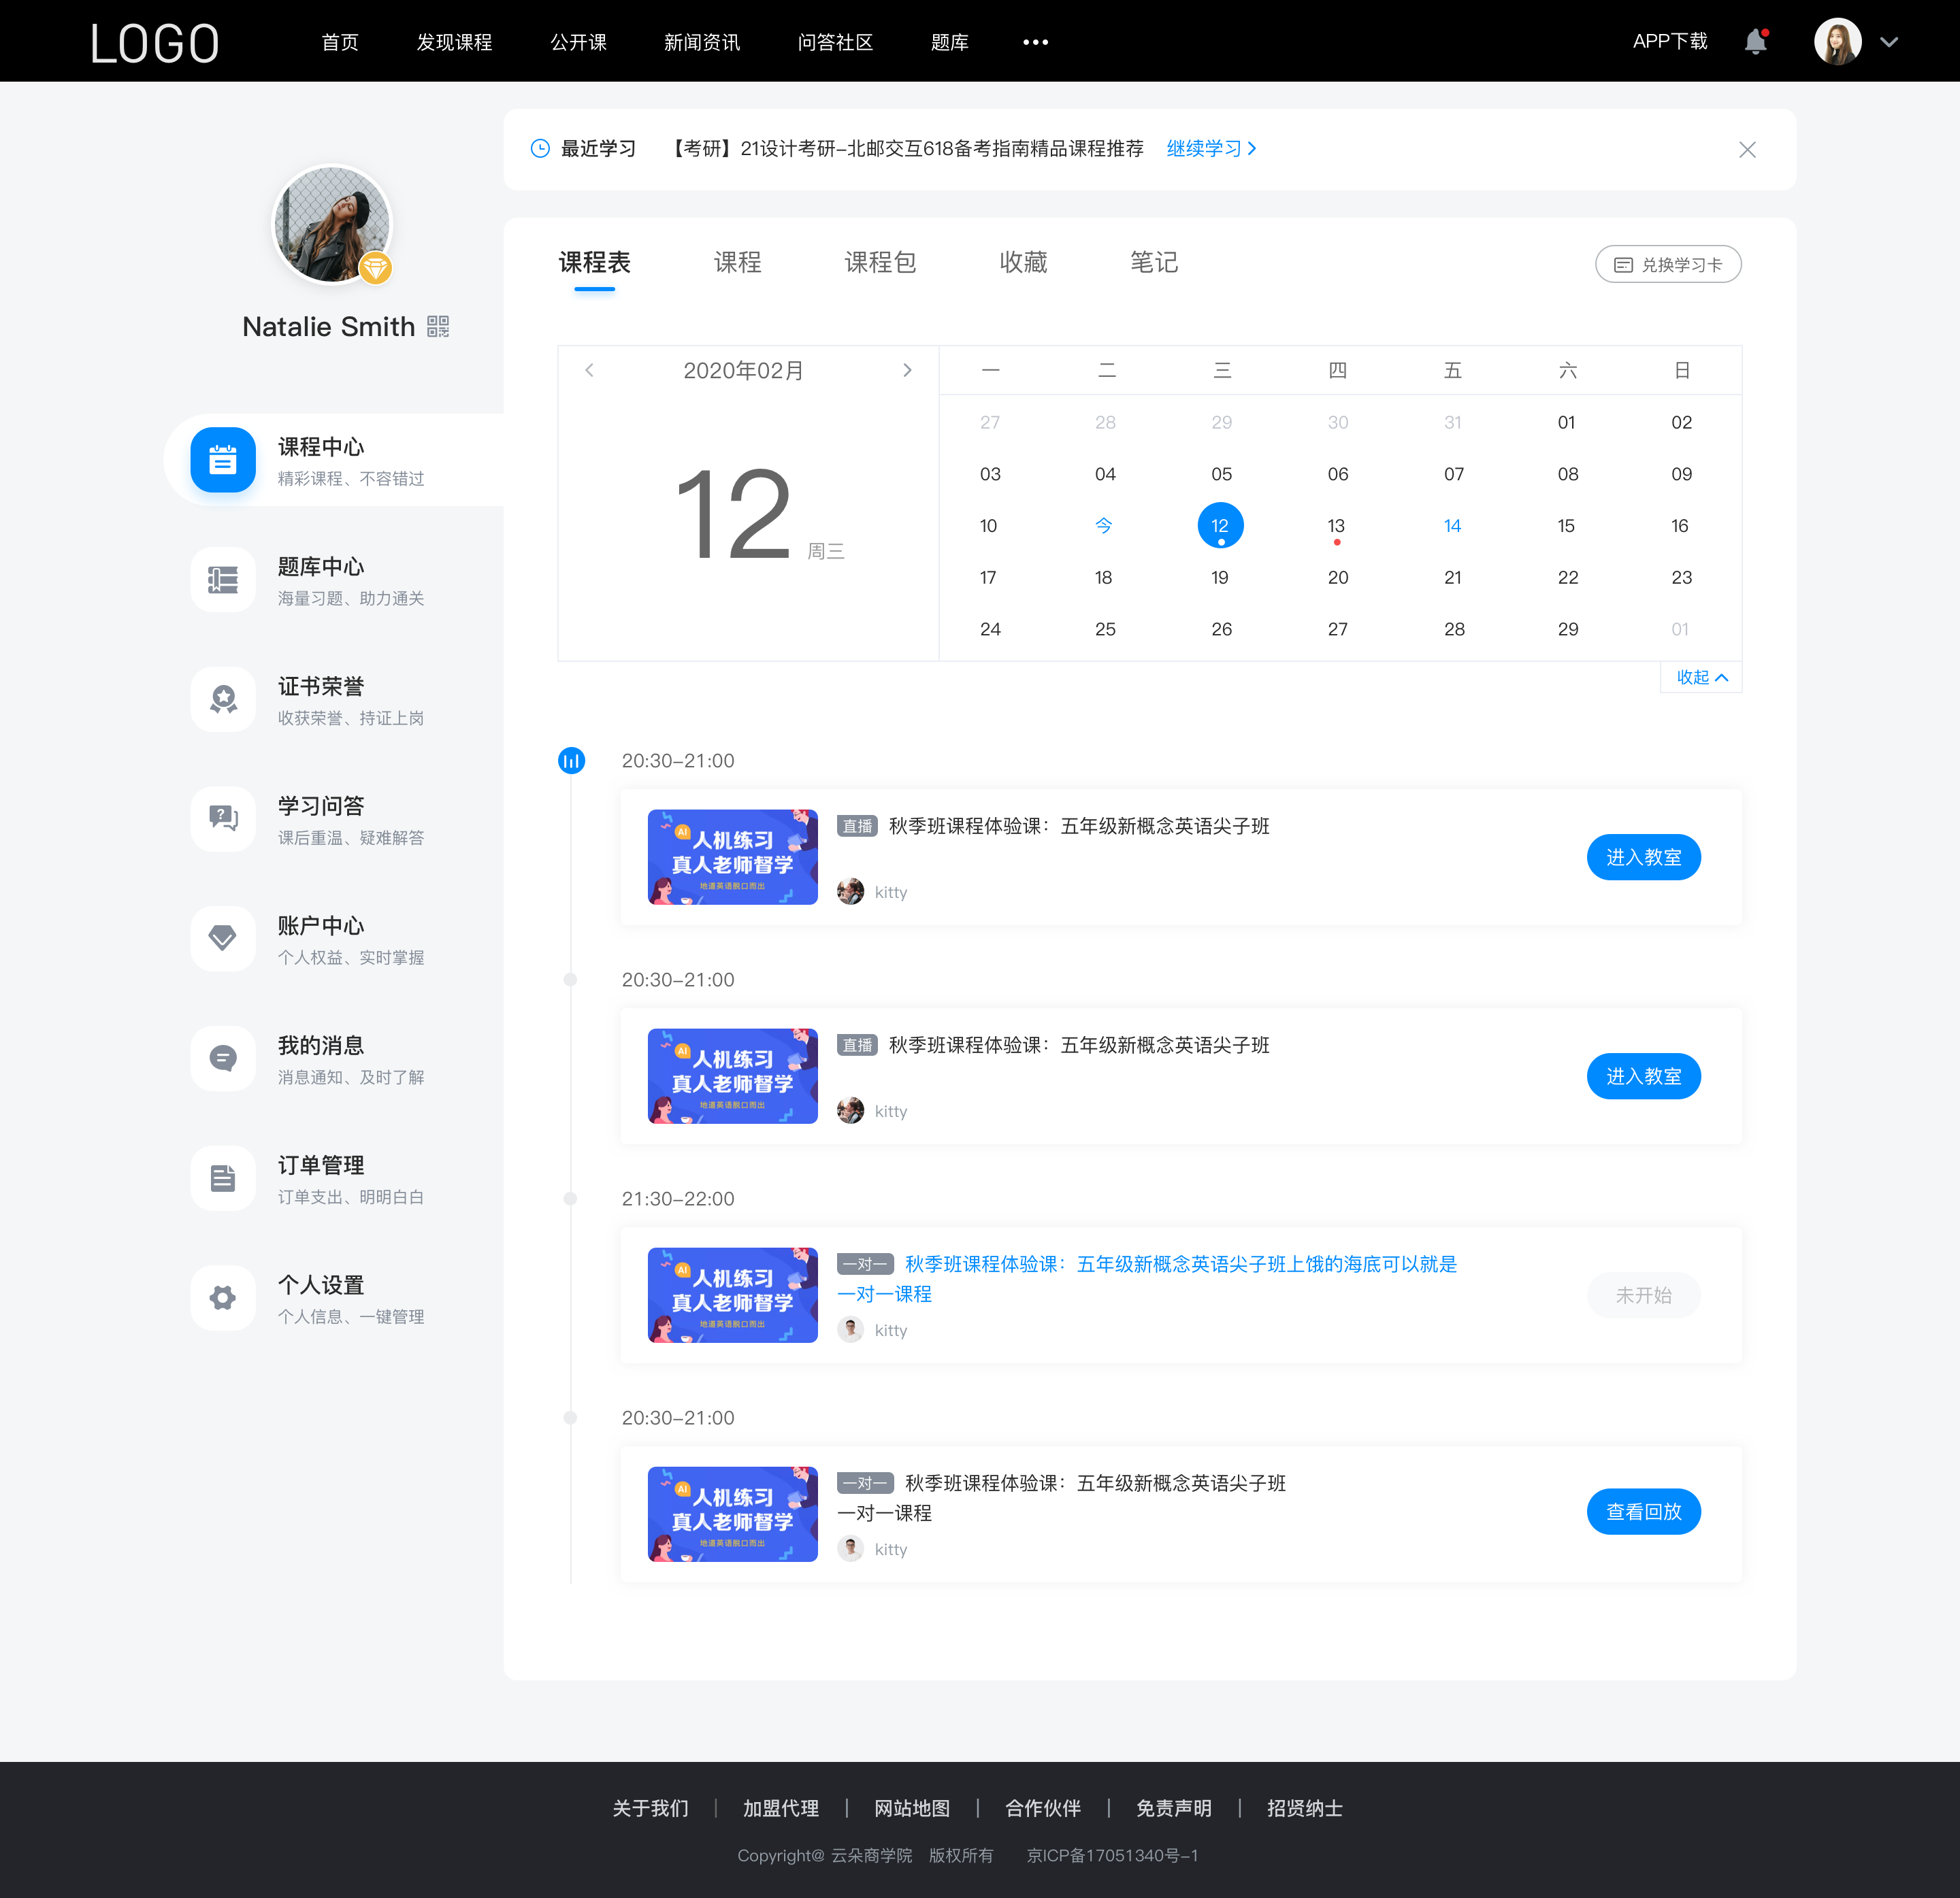1960x1898 pixels.
Task: Expand the user profile dropdown arrow
Action: tap(1895, 40)
